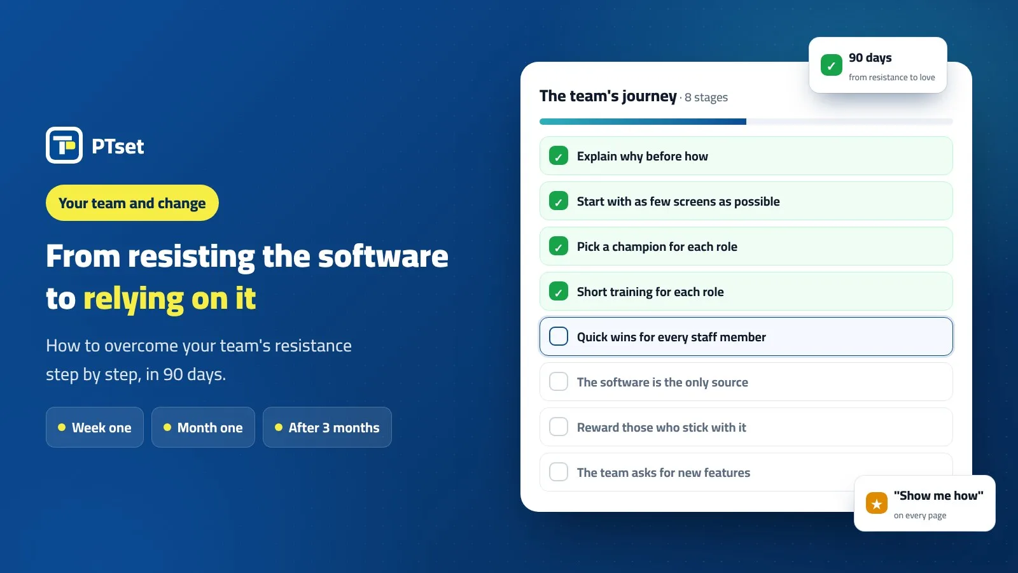Click the "8 stages" label
The image size is (1018, 573).
pyautogui.click(x=706, y=97)
